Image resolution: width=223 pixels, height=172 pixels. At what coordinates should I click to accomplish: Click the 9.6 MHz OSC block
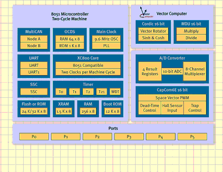(106, 39)
